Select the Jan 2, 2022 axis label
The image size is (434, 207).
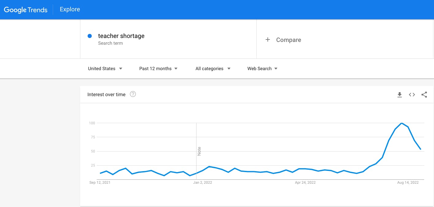point(202,183)
